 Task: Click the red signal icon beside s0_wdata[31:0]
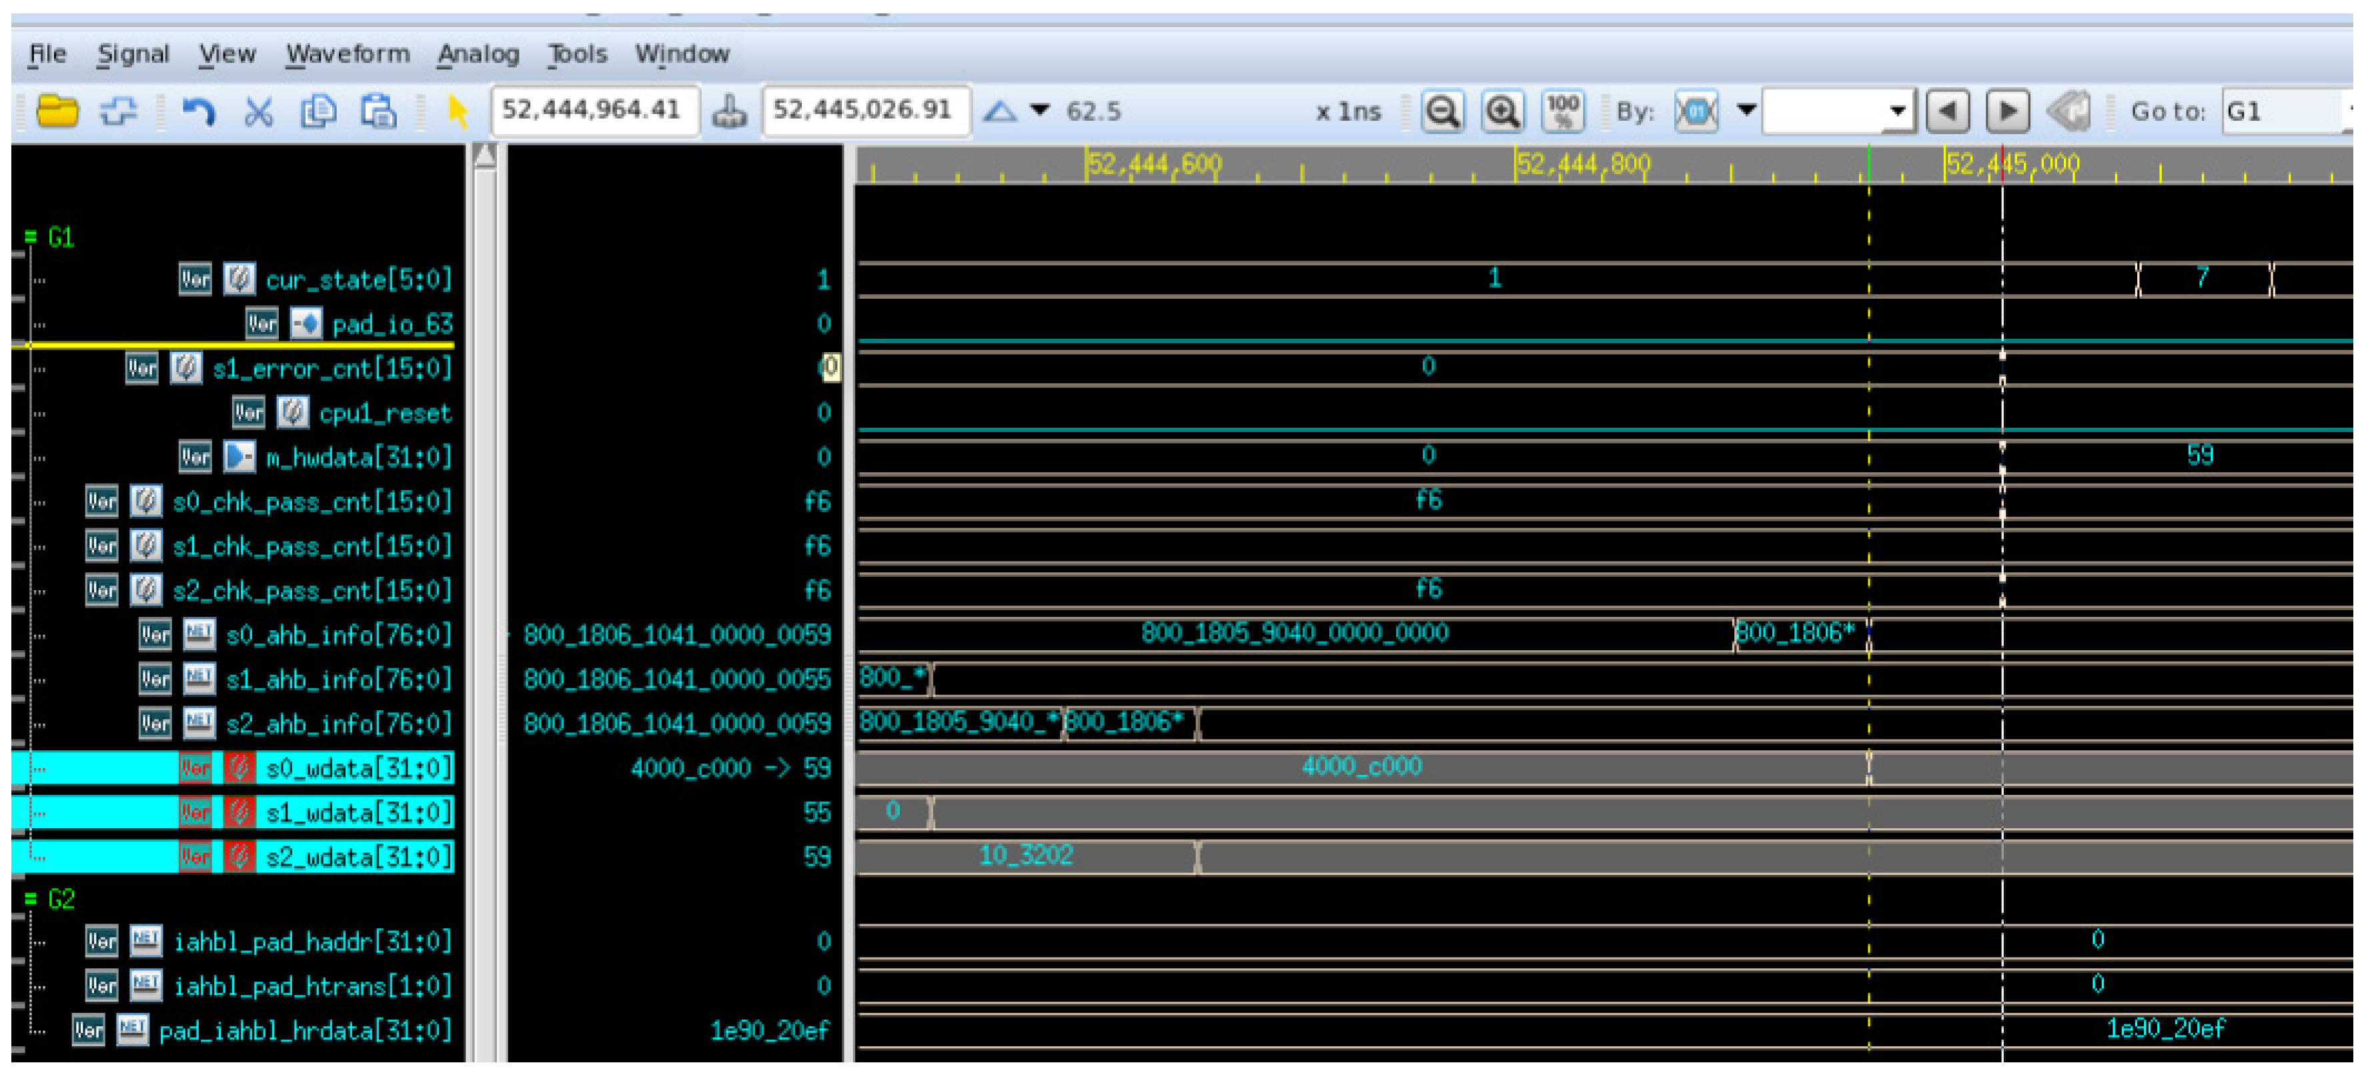(239, 767)
